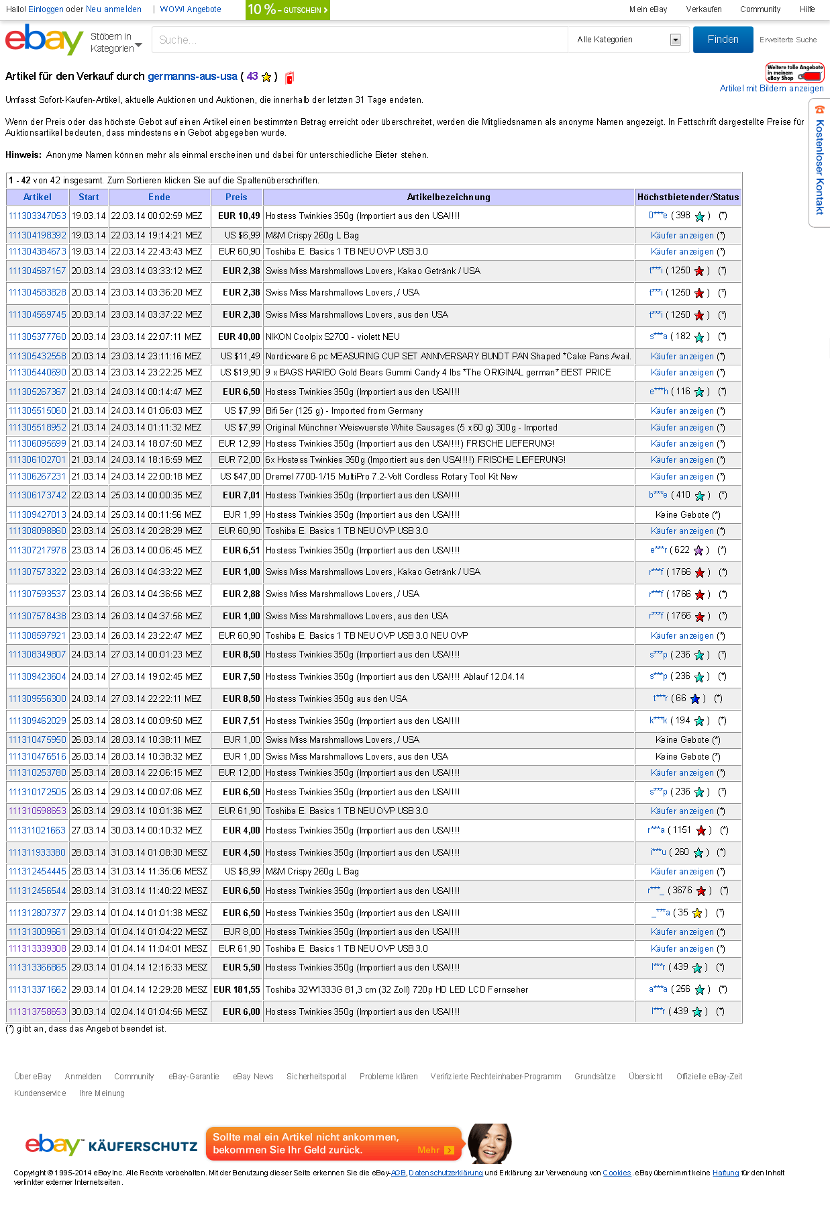Open the 'Verkaufen' menu item
830x1221 pixels.
[x=704, y=9]
